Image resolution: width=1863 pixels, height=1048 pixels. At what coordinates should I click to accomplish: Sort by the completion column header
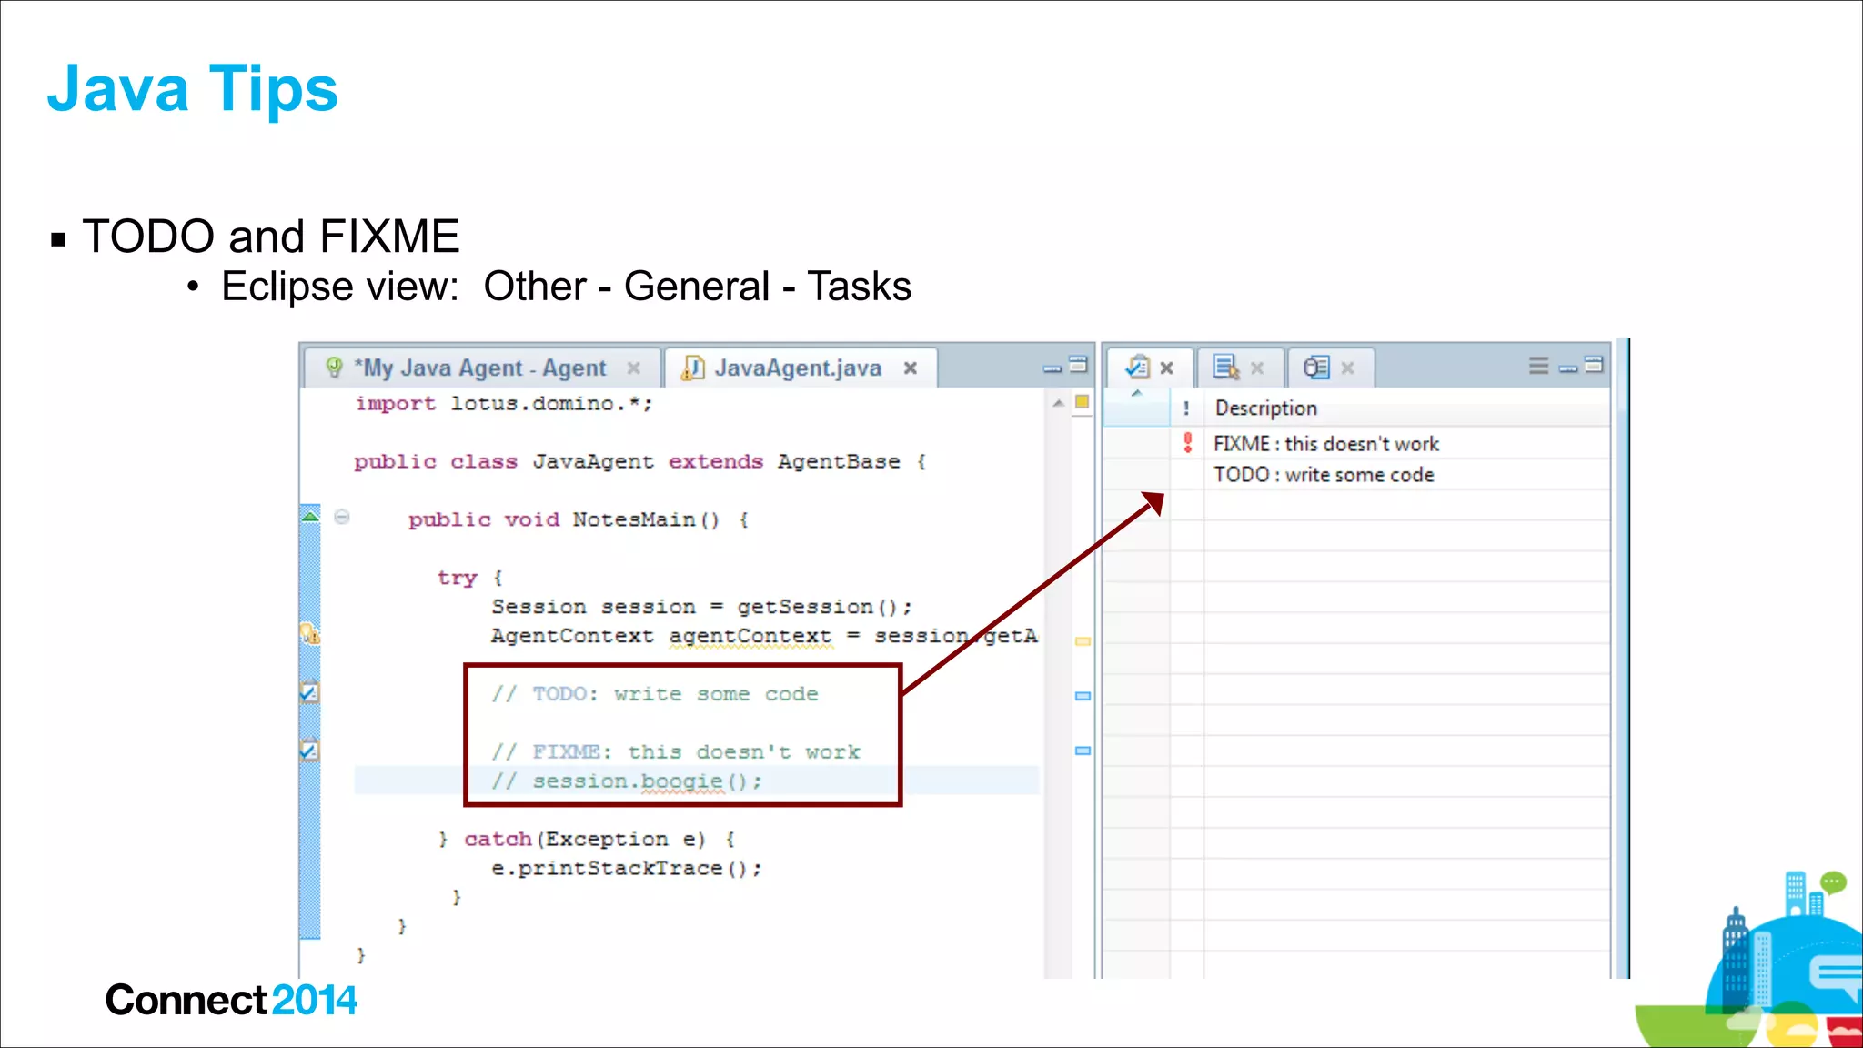pos(1136,408)
